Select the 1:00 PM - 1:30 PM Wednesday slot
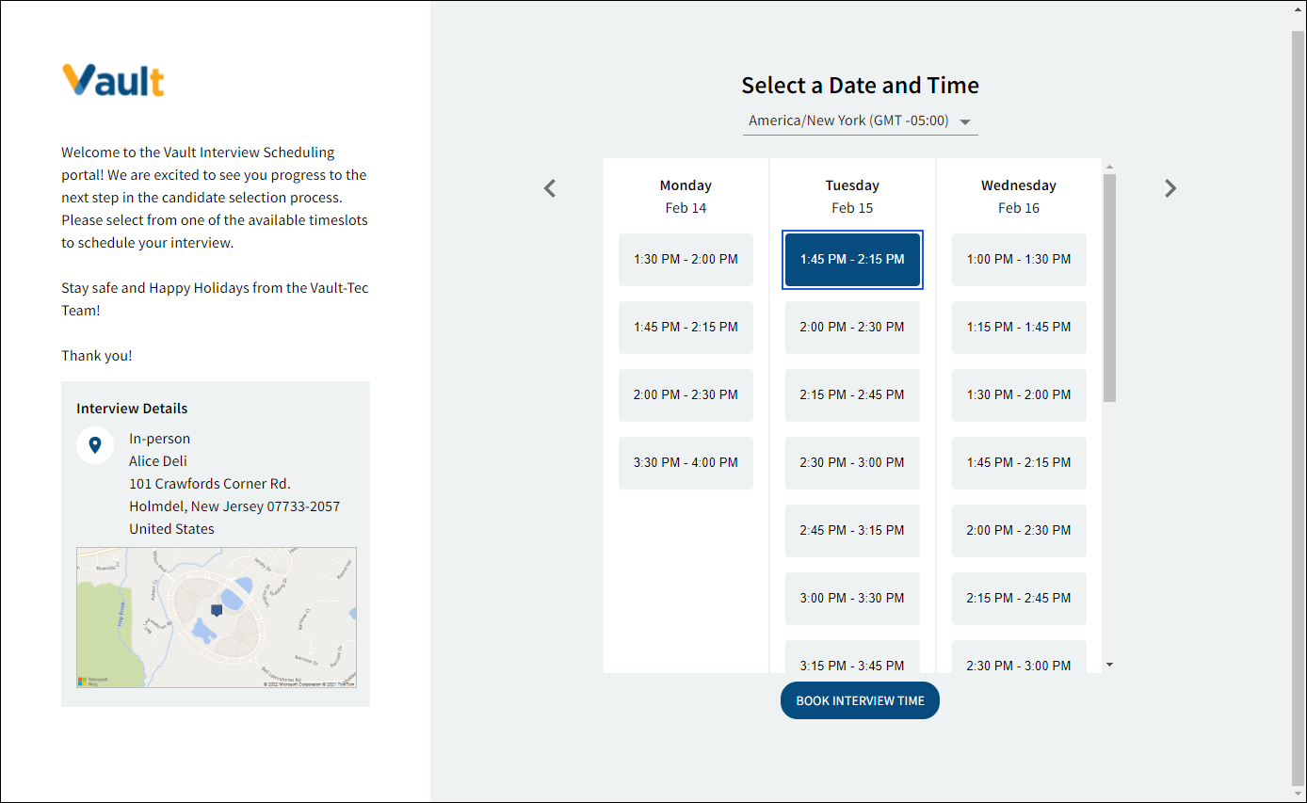The width and height of the screenshot is (1307, 803). click(1019, 259)
